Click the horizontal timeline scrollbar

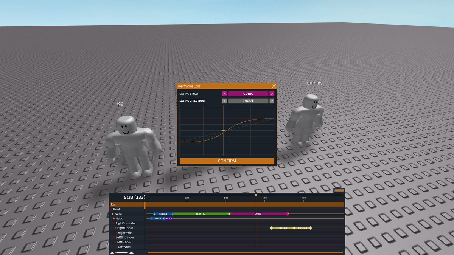pyautogui.click(x=246, y=252)
